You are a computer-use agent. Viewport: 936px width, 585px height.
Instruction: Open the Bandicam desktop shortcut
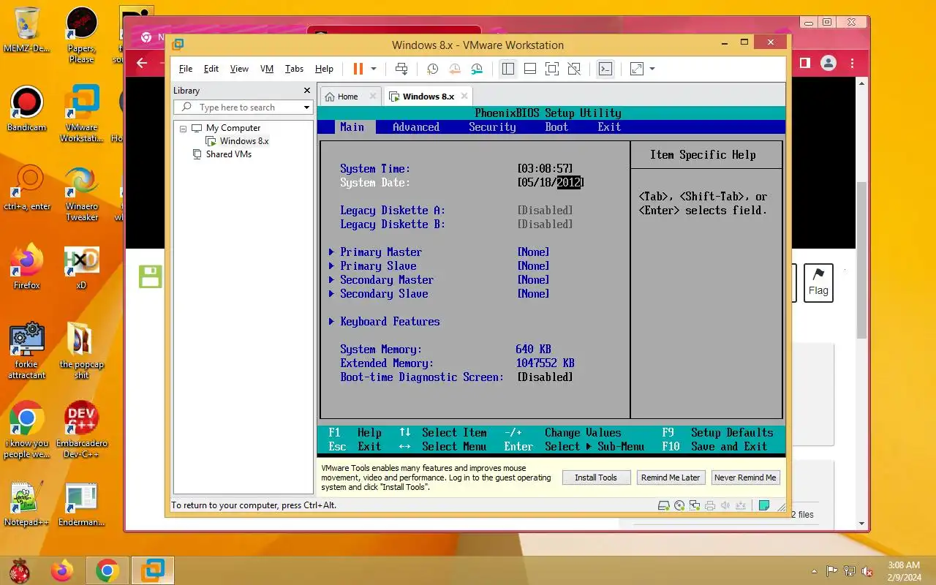point(26,109)
